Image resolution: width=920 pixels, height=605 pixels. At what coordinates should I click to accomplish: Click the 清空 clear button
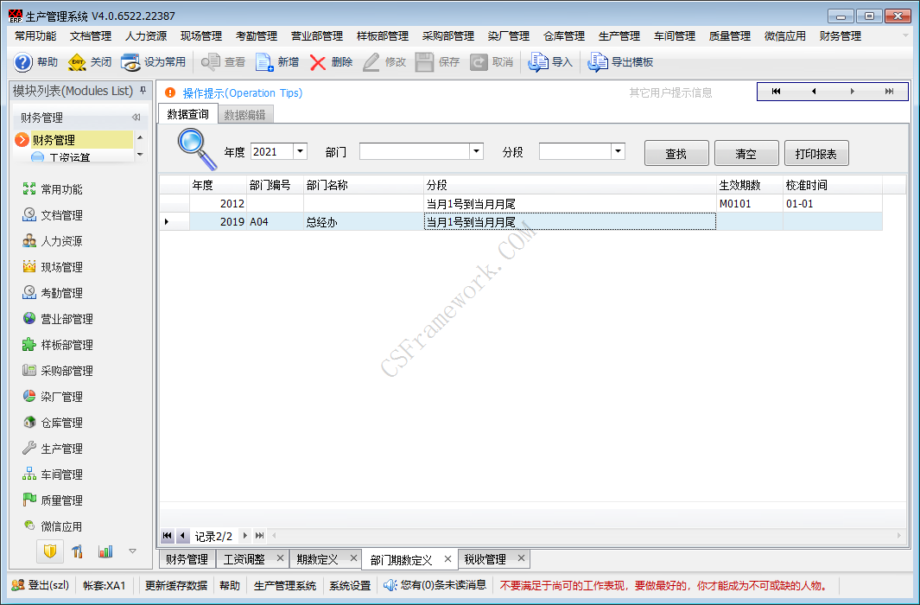[746, 153]
